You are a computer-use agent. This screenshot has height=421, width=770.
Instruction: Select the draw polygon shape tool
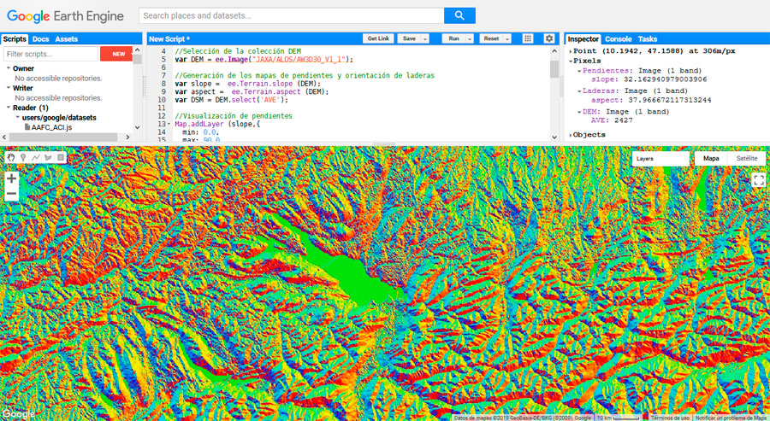tap(48, 157)
